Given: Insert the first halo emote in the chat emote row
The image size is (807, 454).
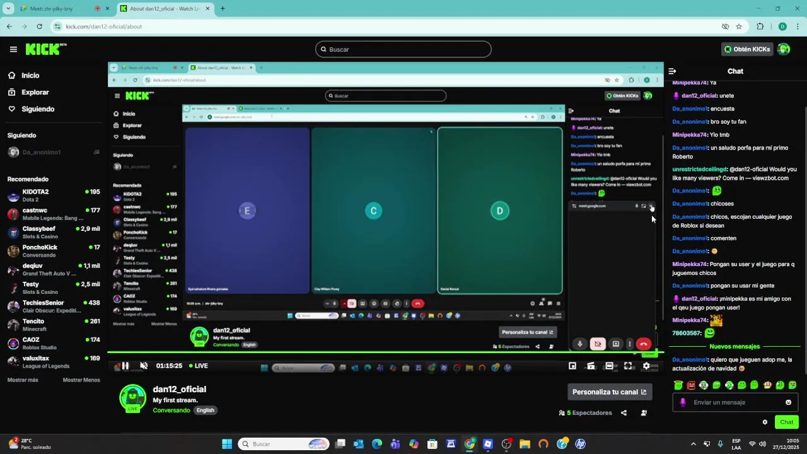Looking at the screenshot, I should [678, 385].
